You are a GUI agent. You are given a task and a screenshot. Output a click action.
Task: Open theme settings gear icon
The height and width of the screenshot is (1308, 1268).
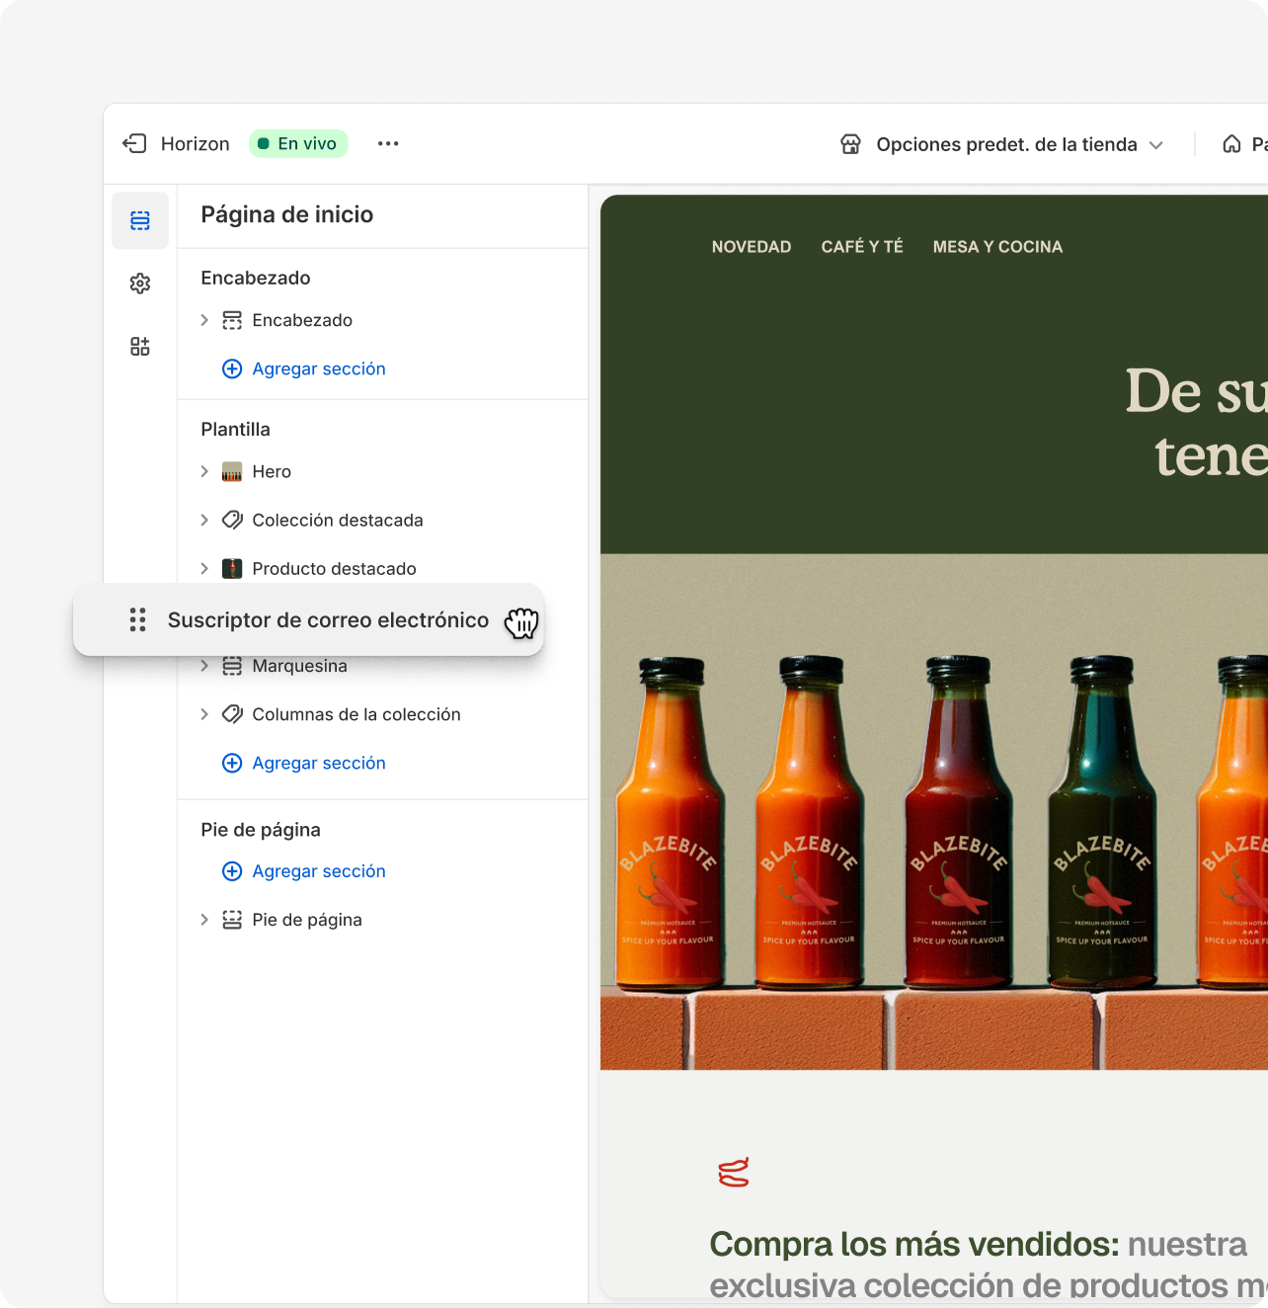tap(140, 284)
